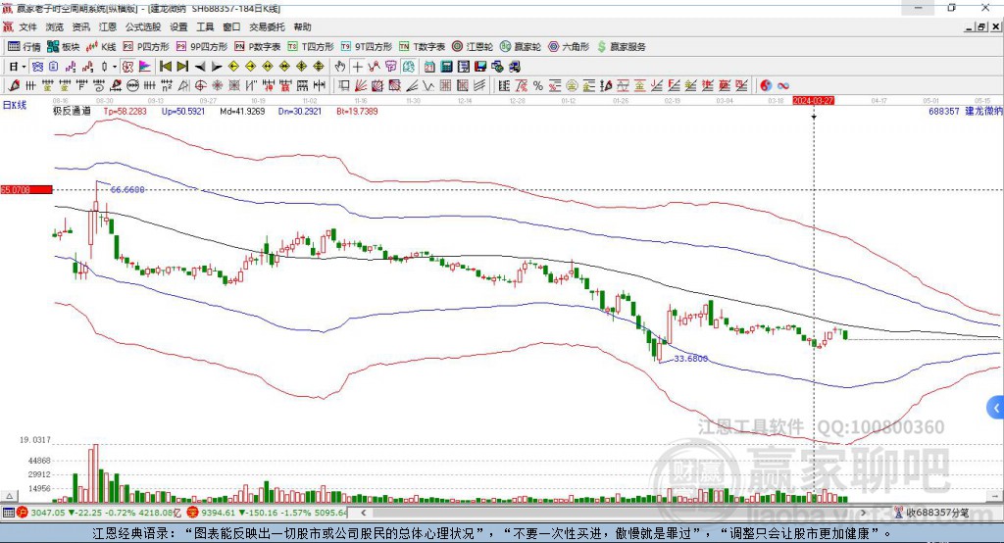1004x543 pixels.
Task: Click the first yellow diamond arrow icon
Action: coord(233,66)
